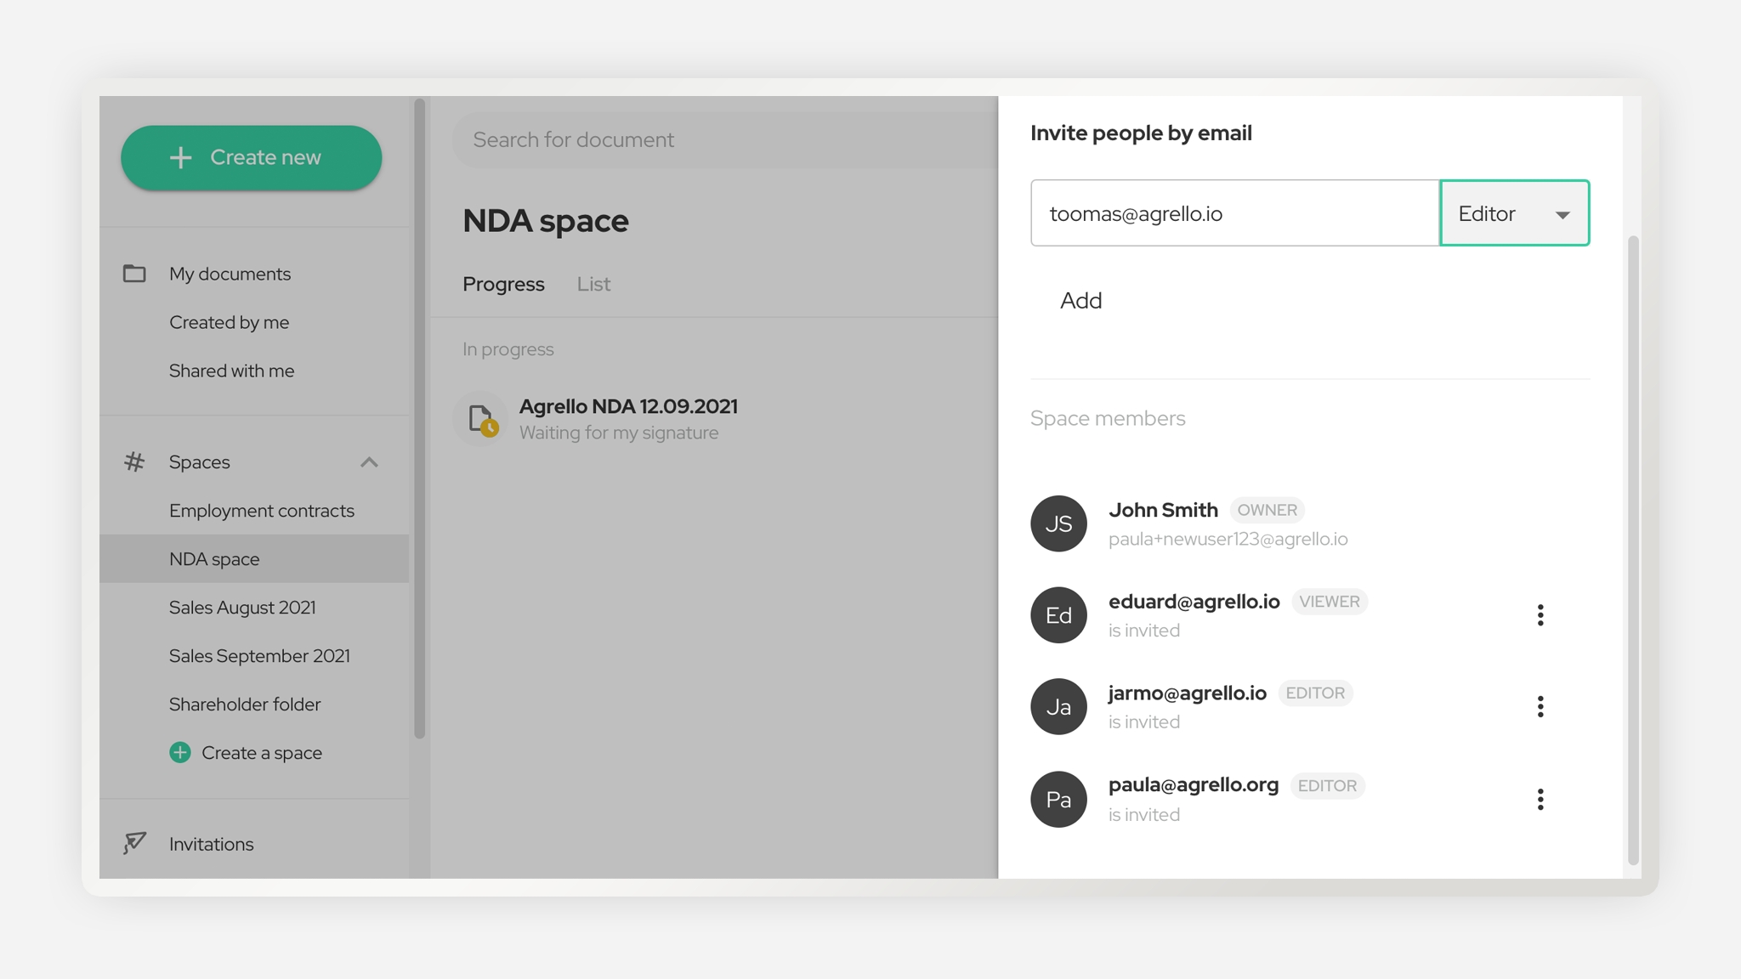Open options menu for eduard@agrello.io
The height and width of the screenshot is (979, 1741).
click(x=1540, y=615)
